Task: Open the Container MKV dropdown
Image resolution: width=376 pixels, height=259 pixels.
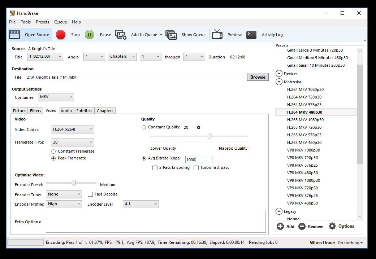Action: click(56, 97)
